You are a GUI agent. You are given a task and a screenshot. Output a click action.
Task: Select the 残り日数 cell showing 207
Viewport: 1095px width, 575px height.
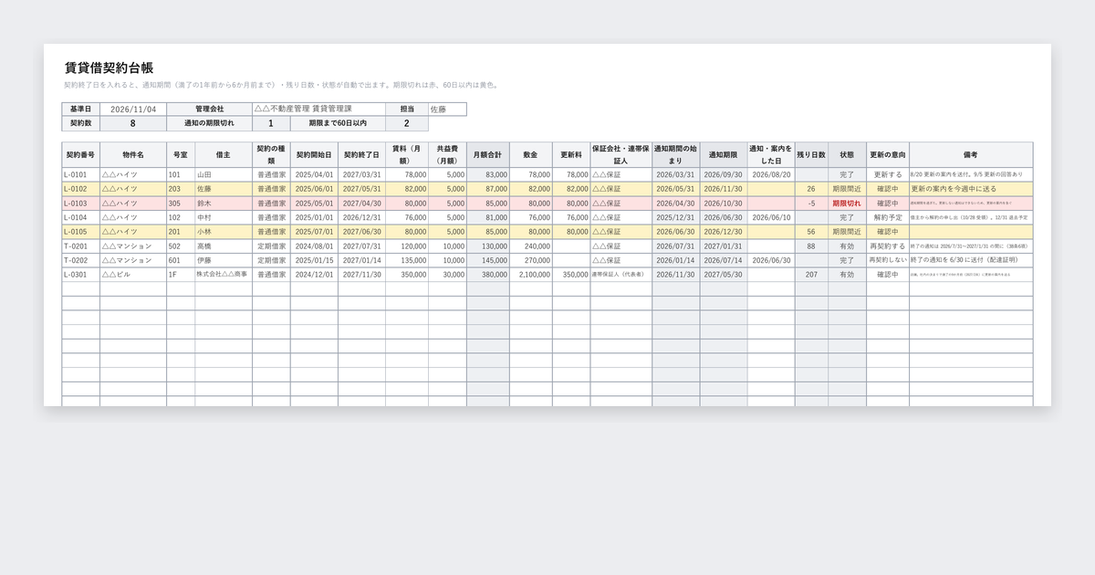pos(811,275)
